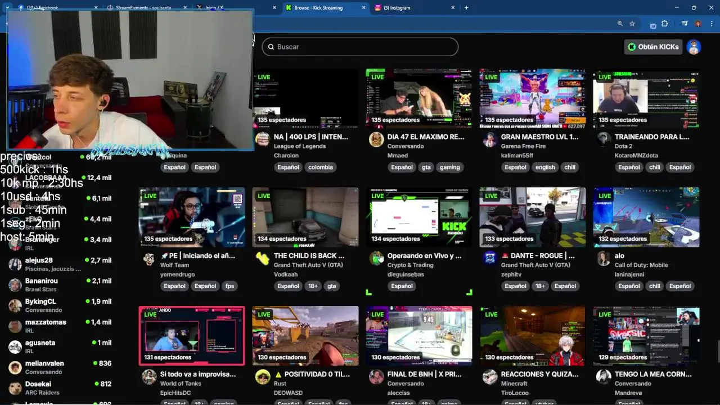Click the Call of Duty: Mobile category link

641,265
